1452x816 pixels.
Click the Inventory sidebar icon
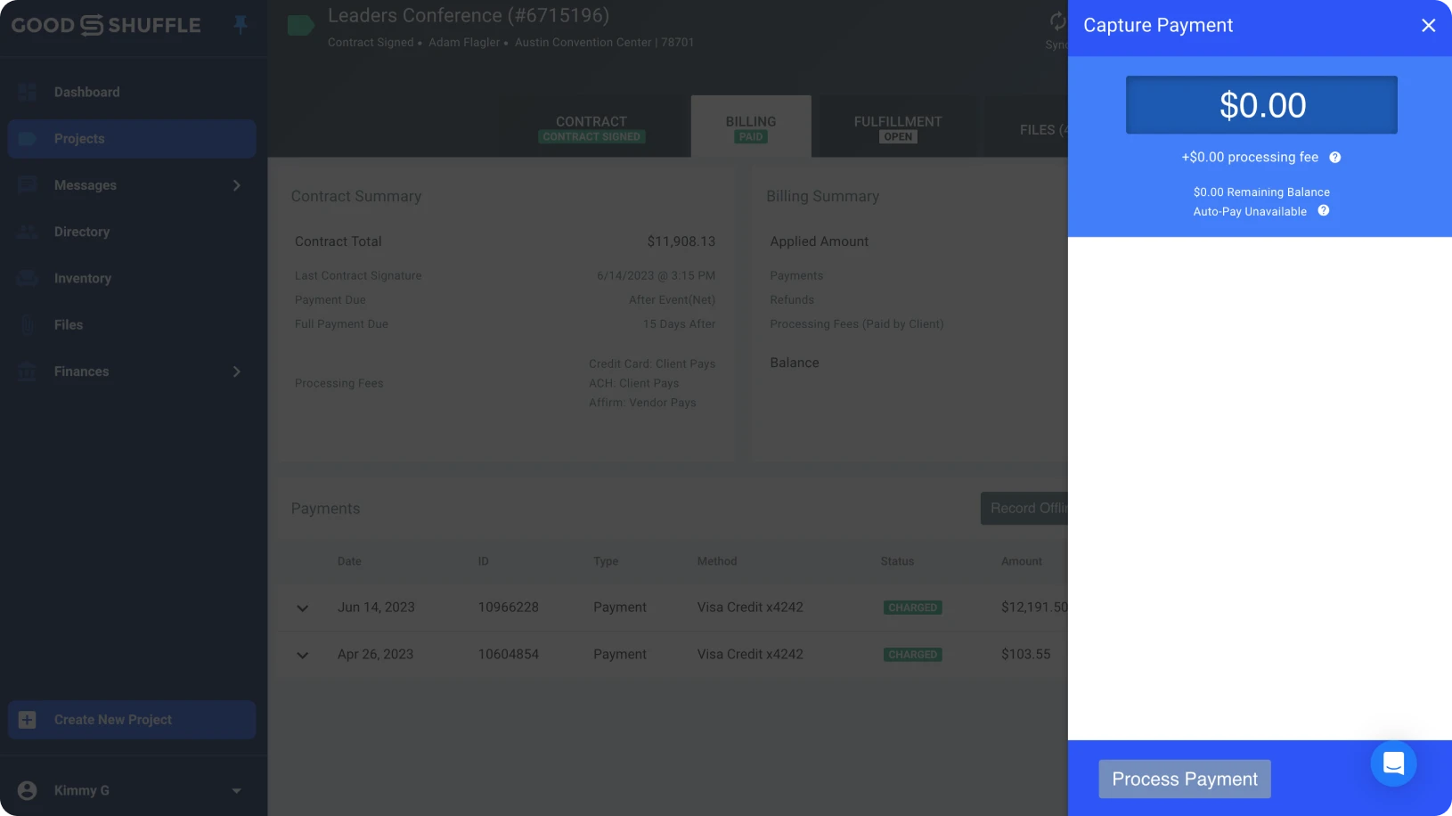click(x=28, y=278)
